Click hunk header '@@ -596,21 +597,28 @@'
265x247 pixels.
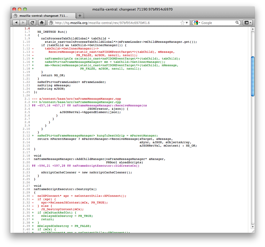(x=51, y=166)
